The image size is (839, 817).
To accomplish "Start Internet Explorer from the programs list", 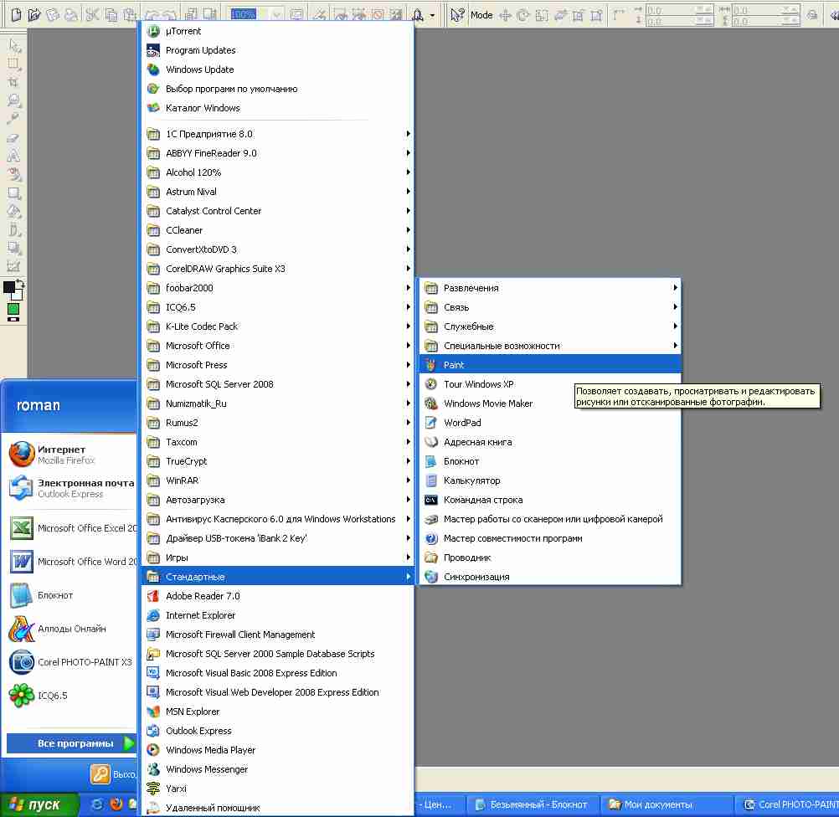I will click(277, 615).
